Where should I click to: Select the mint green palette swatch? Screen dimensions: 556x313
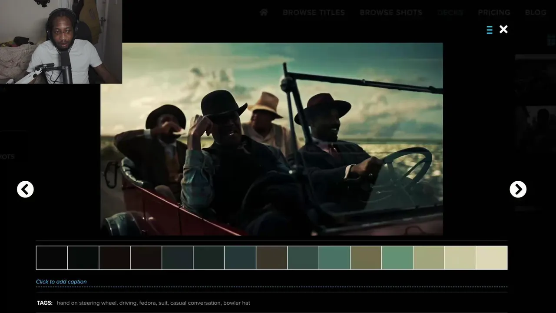coord(397,258)
